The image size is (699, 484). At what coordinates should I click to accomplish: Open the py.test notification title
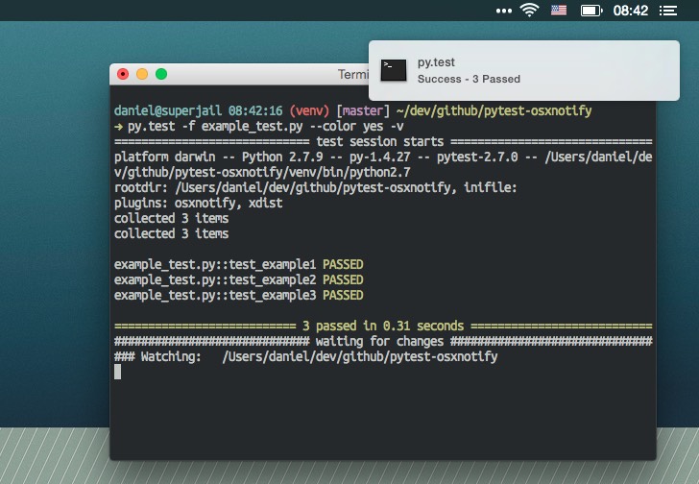(436, 62)
